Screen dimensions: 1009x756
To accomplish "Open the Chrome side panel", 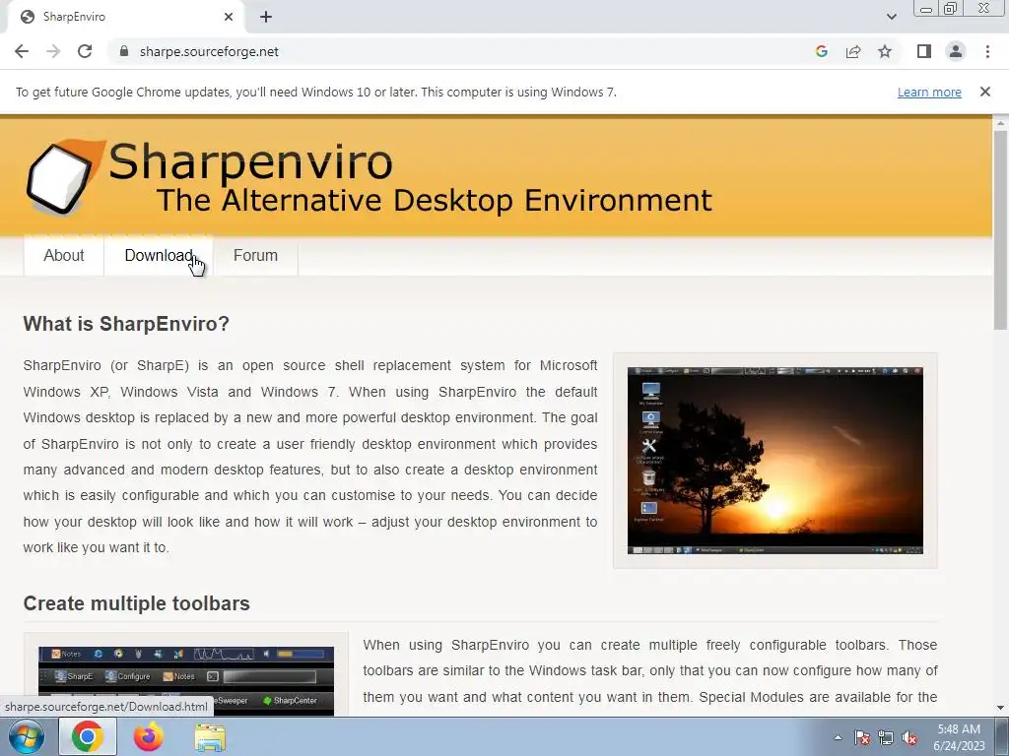I will pyautogui.click(x=924, y=51).
